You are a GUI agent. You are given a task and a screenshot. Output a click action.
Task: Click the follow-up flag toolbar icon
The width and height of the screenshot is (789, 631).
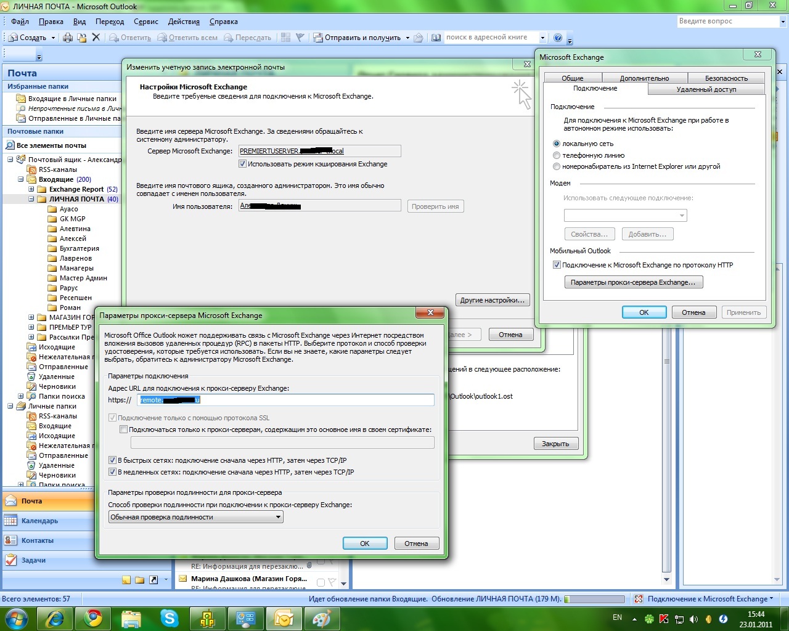(x=300, y=38)
